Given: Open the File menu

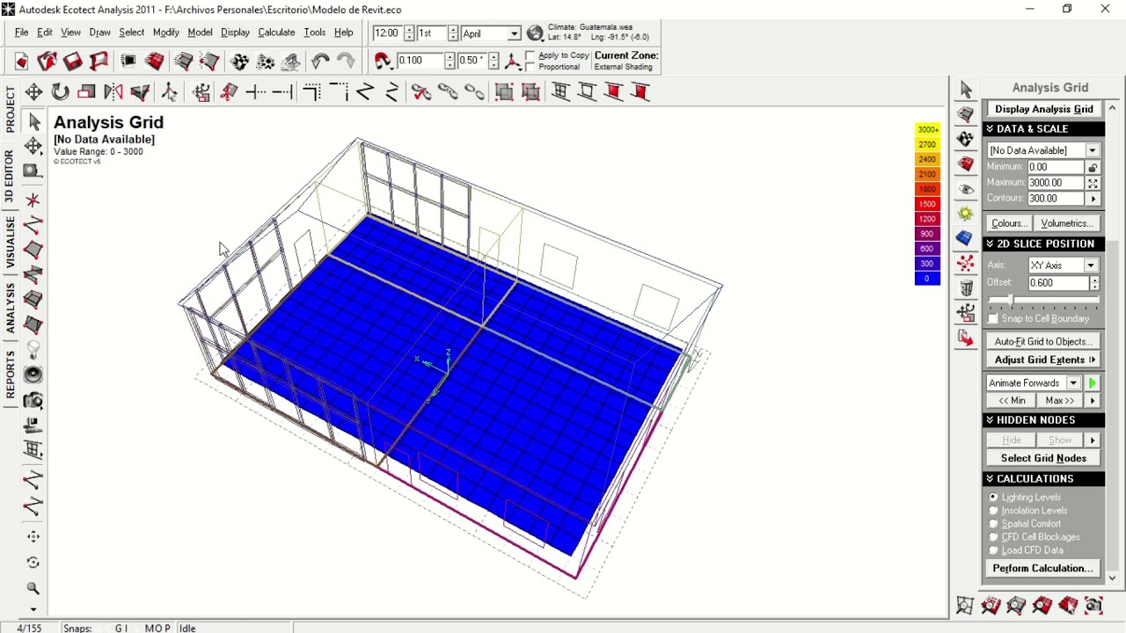Looking at the screenshot, I should pyautogui.click(x=21, y=33).
